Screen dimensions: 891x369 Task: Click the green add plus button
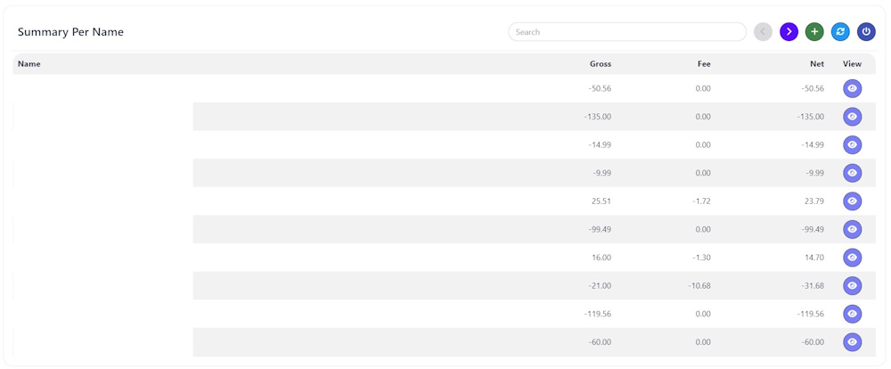click(x=814, y=32)
